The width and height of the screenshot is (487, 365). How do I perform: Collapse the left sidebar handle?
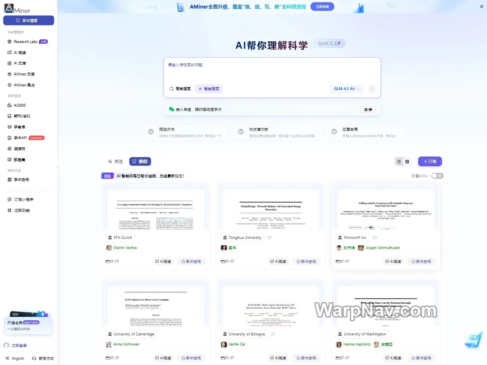click(x=58, y=166)
